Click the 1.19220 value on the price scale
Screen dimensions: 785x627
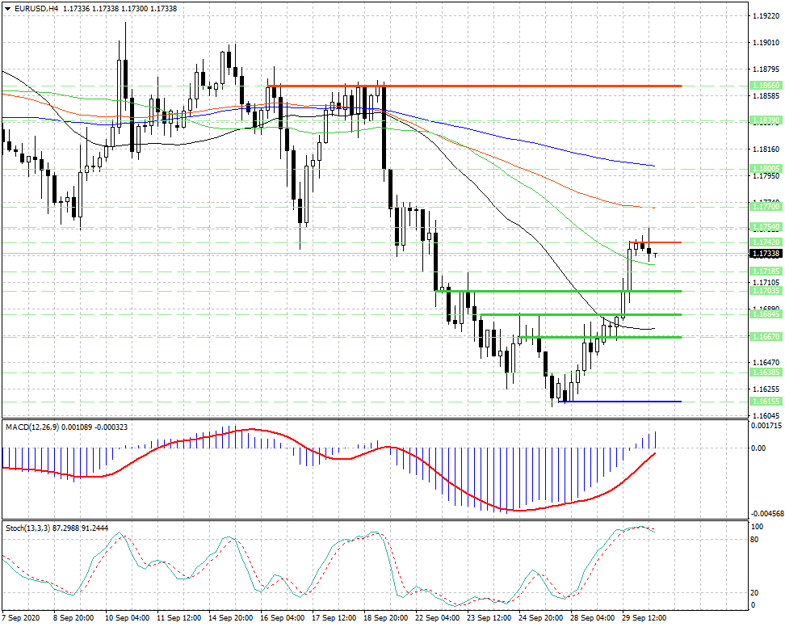coord(766,16)
